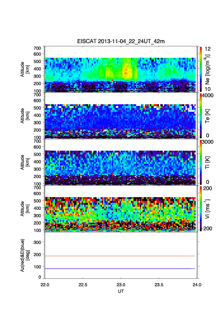Screen dimensions: 216x325
Task: Click the 300 tick on Az/El axis
Action: pyautogui.click(x=38, y=242)
